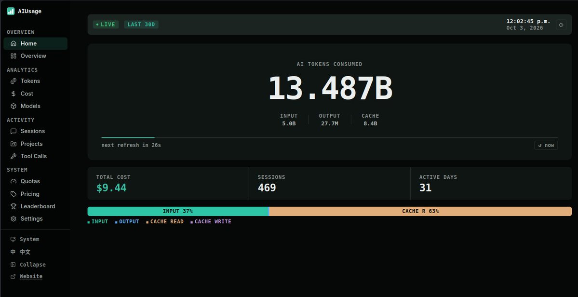Go to the Overview page
The height and width of the screenshot is (297, 578).
[35, 56]
